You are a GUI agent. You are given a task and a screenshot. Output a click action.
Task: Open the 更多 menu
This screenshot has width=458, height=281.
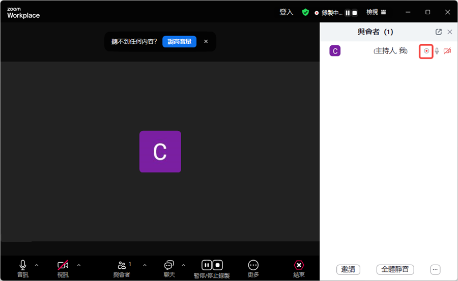coord(253,269)
